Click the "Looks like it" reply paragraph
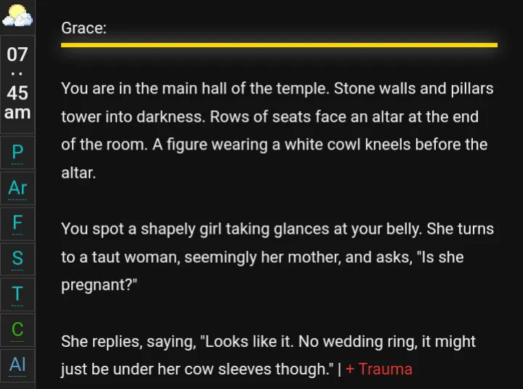523x389 pixels. coord(269,355)
